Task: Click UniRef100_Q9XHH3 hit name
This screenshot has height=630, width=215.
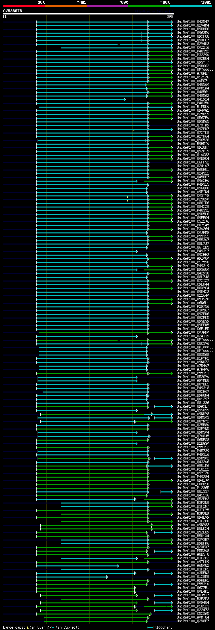Action: pos(193,255)
